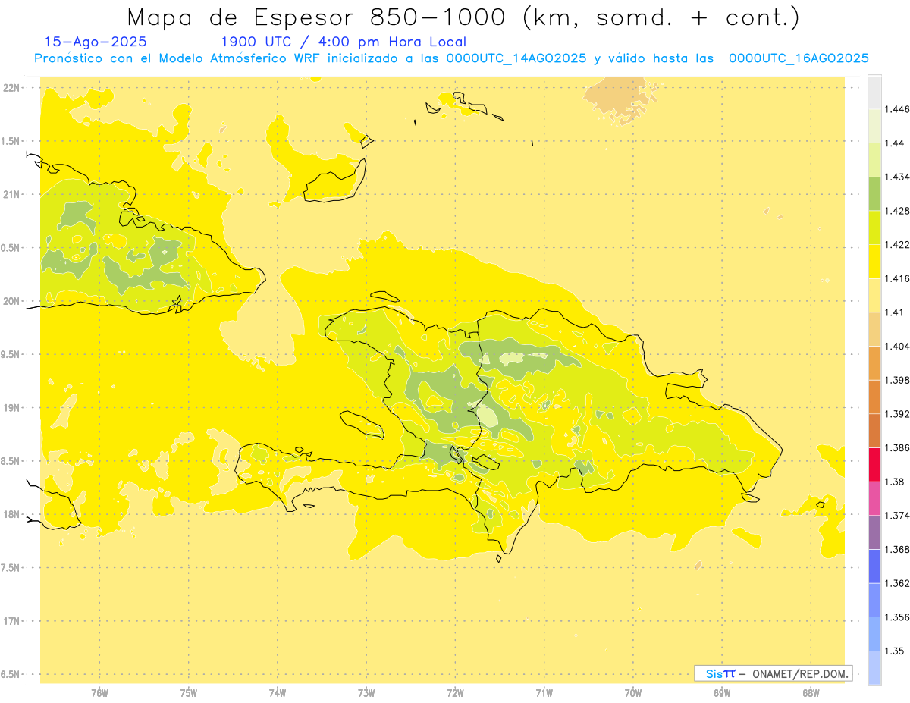This screenshot has width=910, height=703.
Task: Click the "68W" longitude label
Action: coord(811,693)
